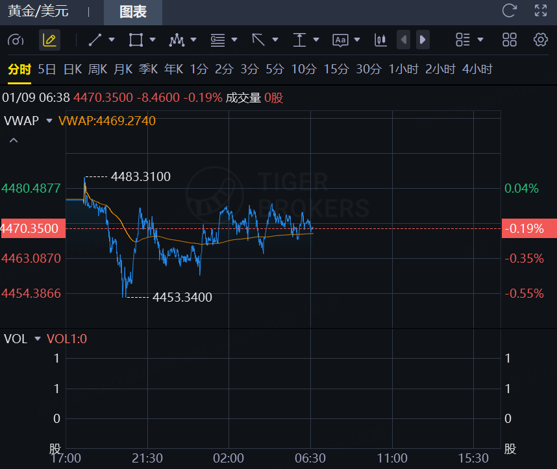Enter fullscreen with the expand arrows icon

541,10
